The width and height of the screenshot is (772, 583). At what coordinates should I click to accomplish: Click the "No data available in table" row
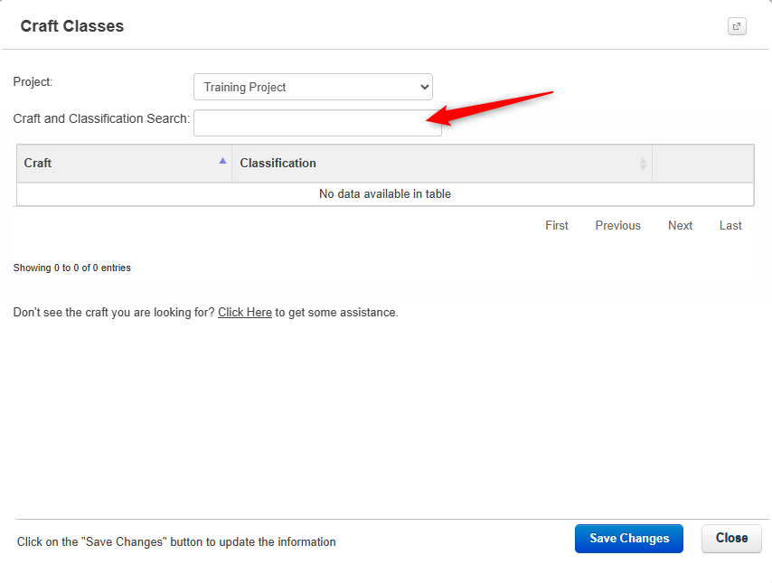pyautogui.click(x=385, y=193)
